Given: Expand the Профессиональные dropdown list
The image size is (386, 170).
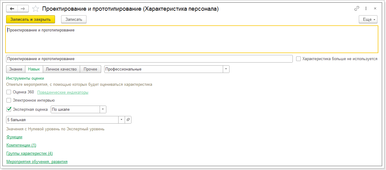Looking at the screenshot, I should (226, 69).
